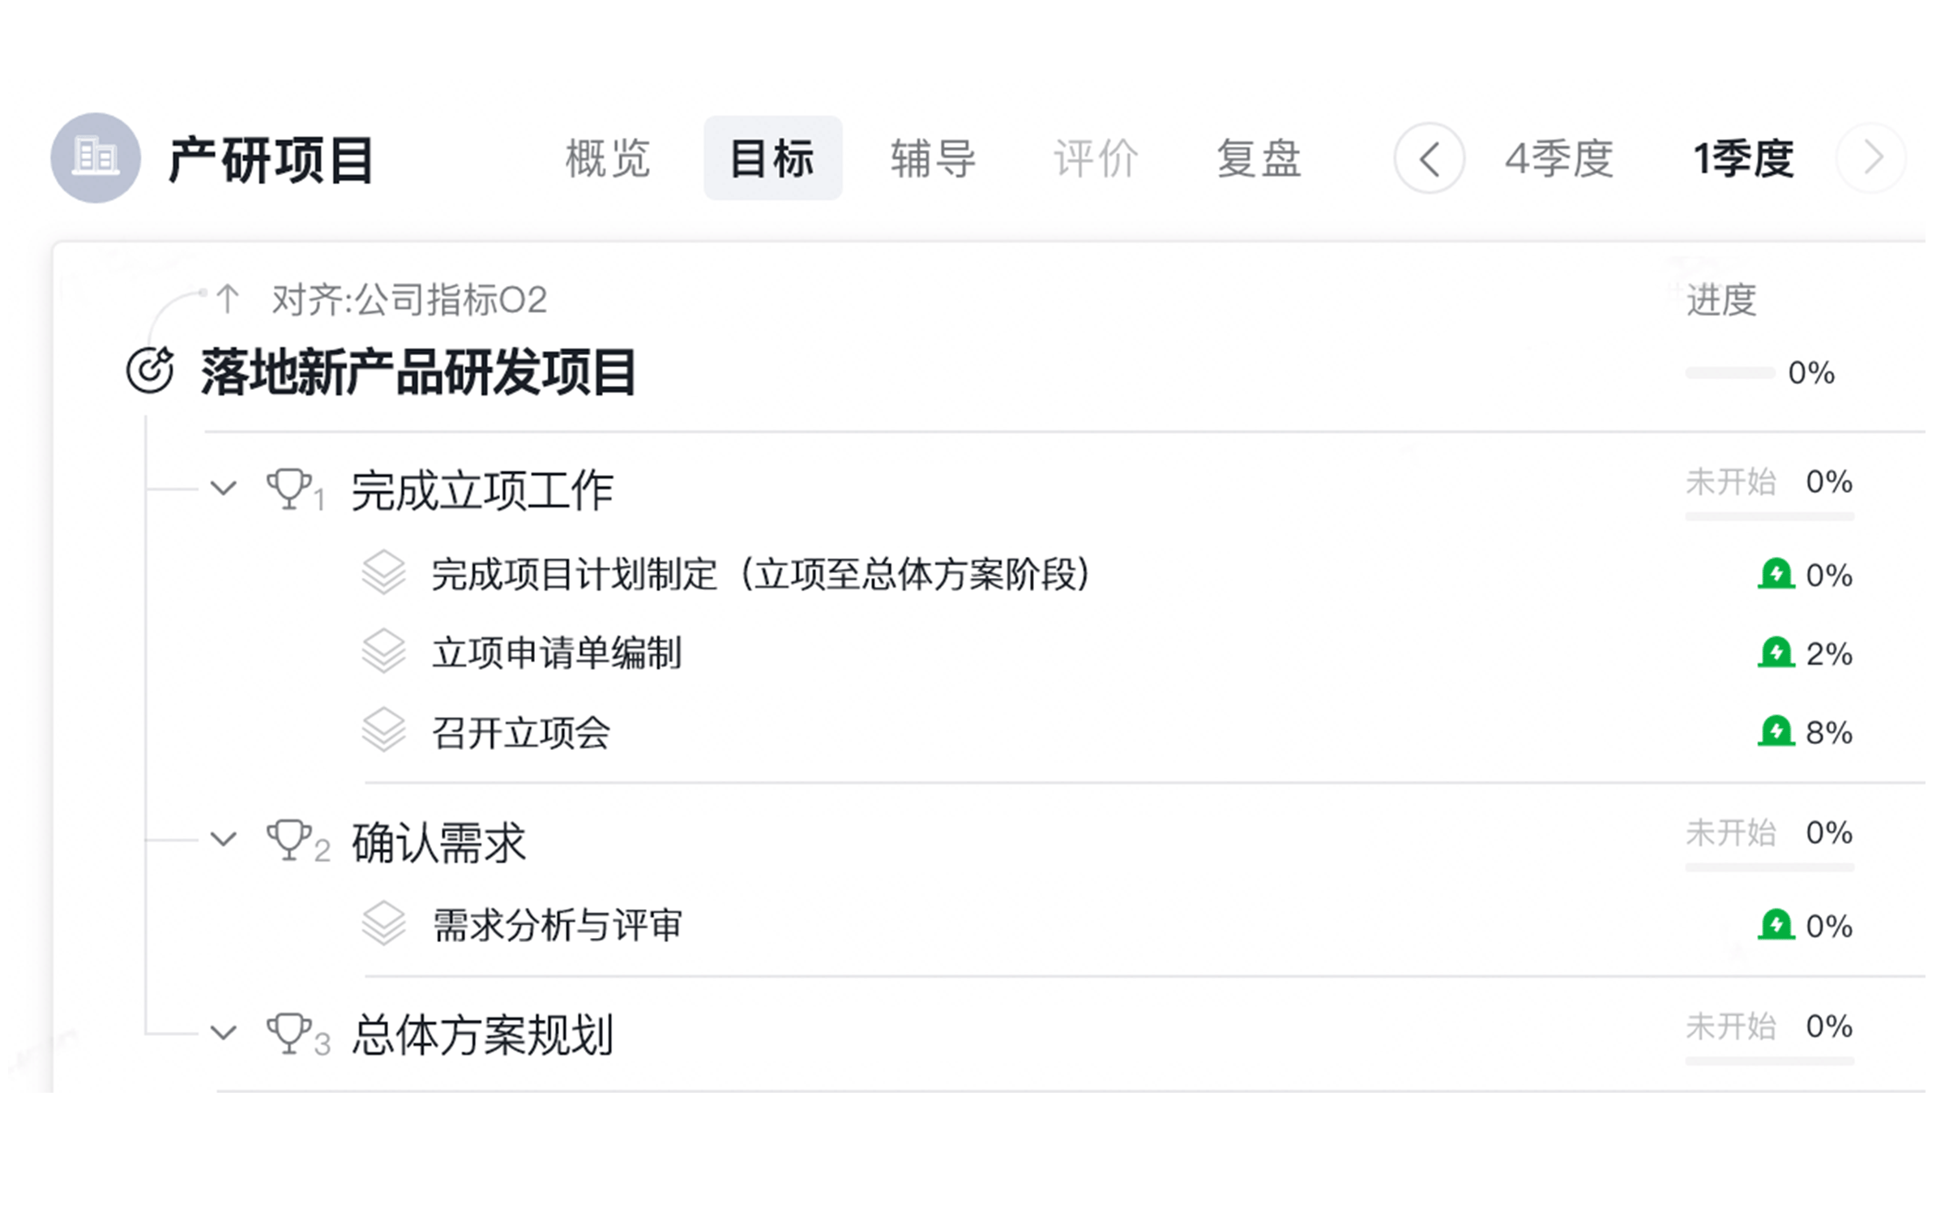Image resolution: width=1945 pixels, height=1216 pixels.
Task: Click the progress bar of 落地新产品研发项目
Action: pyautogui.click(x=1730, y=373)
